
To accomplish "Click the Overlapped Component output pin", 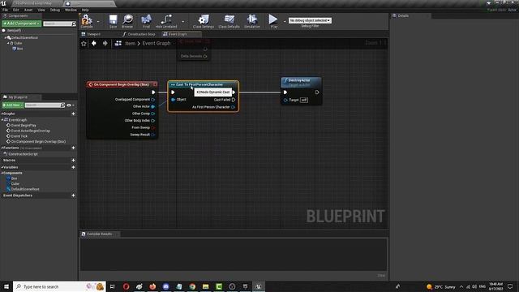I will click(153, 100).
